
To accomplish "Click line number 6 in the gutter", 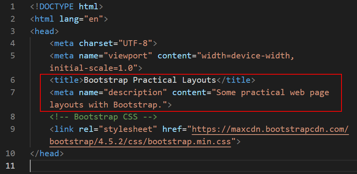I will (x=13, y=80).
